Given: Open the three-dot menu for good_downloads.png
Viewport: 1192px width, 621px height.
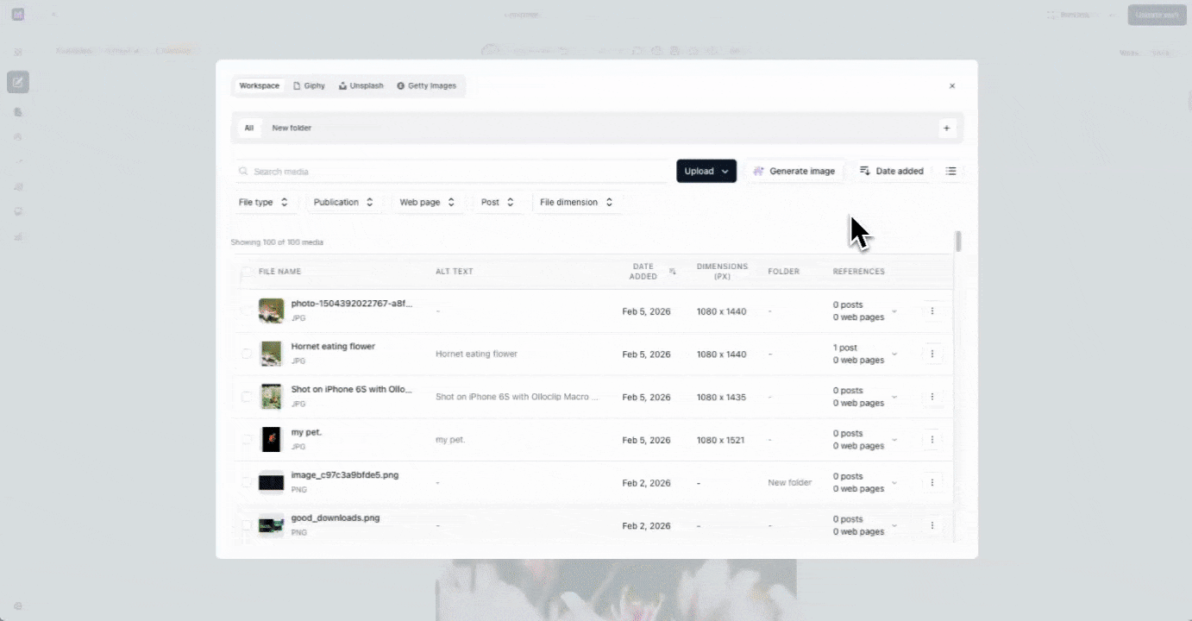Looking at the screenshot, I should [x=932, y=525].
